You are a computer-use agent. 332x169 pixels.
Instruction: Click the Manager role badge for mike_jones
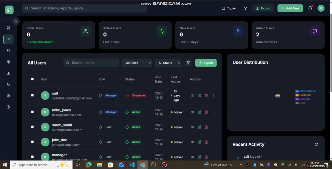[x=111, y=112]
